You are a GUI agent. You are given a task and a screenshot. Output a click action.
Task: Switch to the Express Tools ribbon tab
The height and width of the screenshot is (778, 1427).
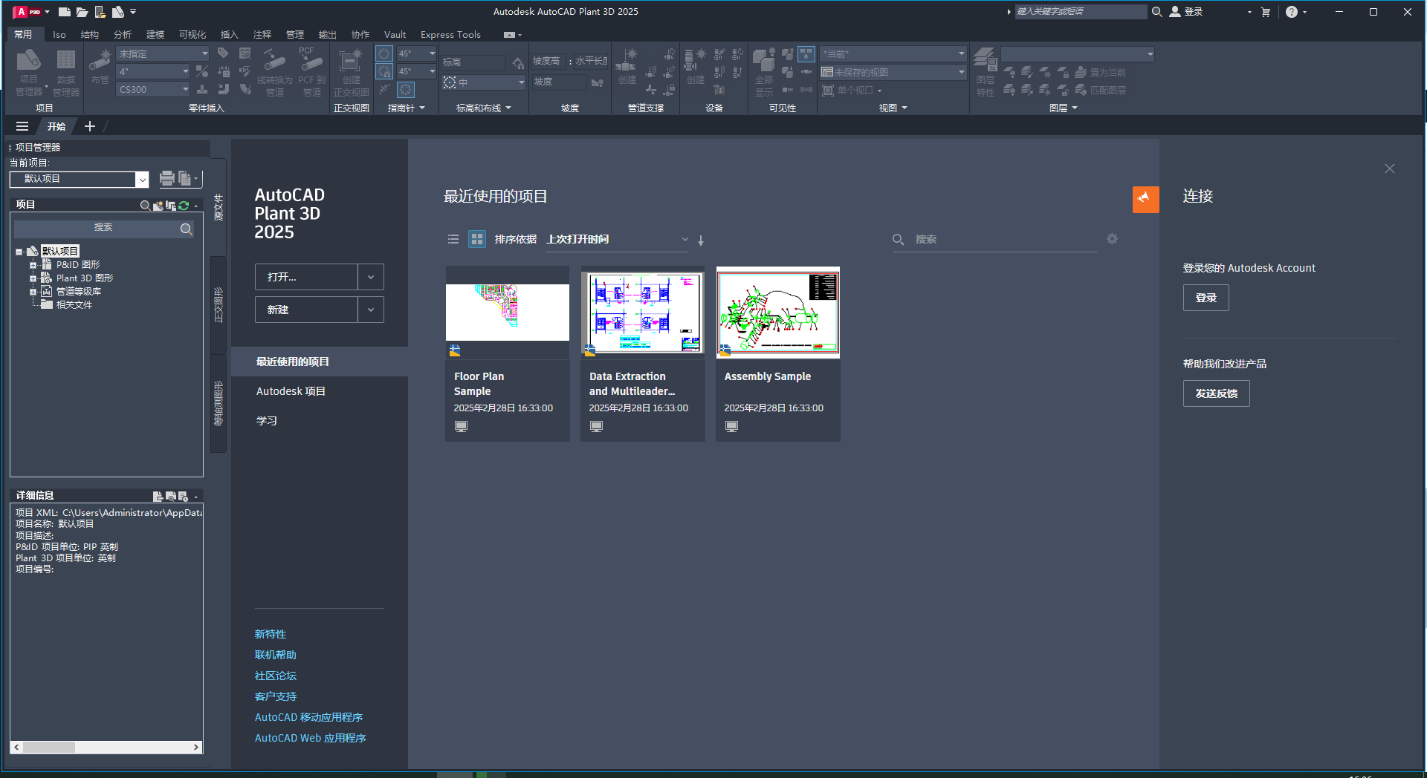click(450, 35)
